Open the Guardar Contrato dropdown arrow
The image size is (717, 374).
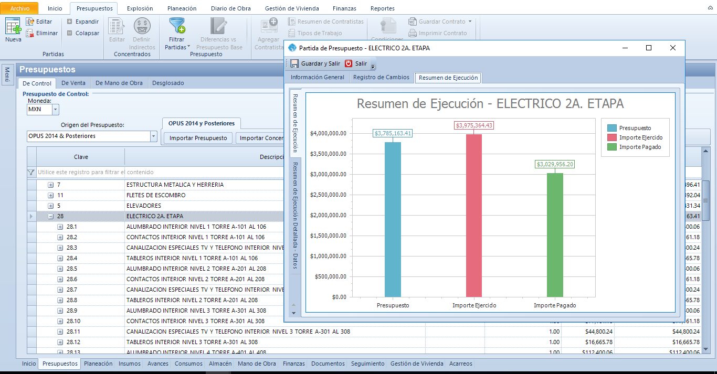470,22
